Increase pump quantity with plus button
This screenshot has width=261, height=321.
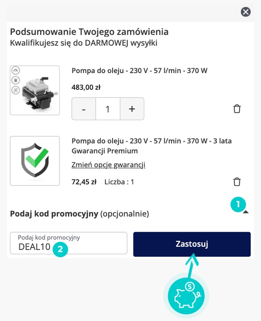(132, 109)
